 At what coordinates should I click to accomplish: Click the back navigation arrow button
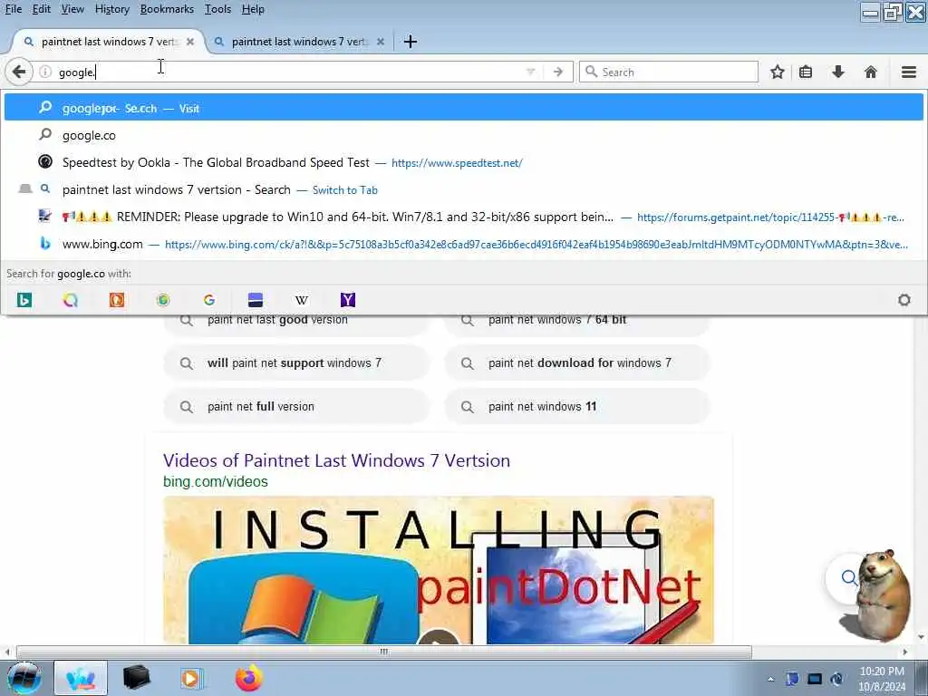[x=18, y=72]
